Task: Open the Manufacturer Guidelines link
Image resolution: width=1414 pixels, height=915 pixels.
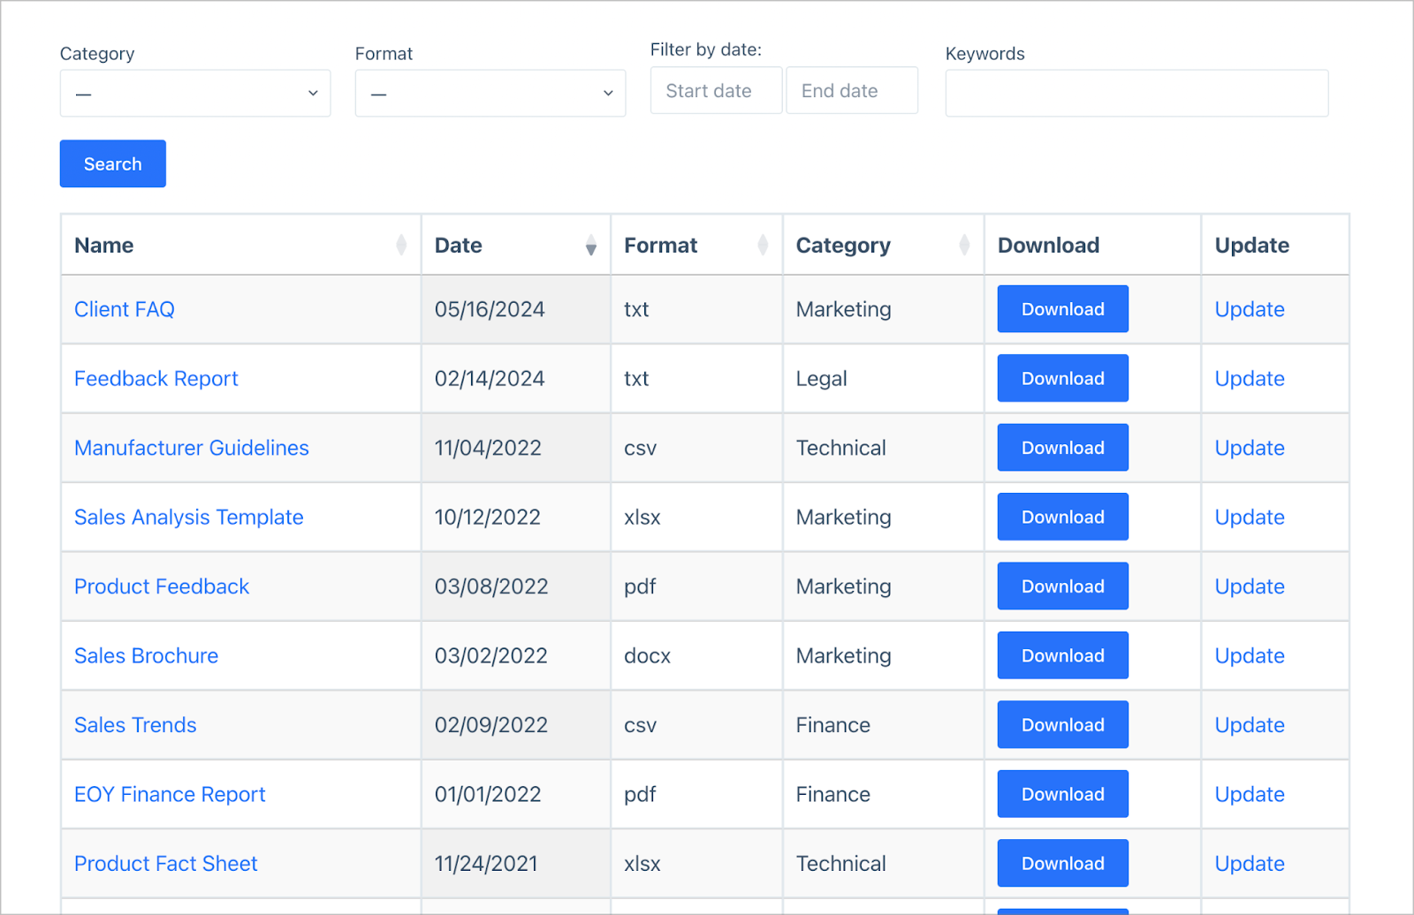Action: click(192, 448)
